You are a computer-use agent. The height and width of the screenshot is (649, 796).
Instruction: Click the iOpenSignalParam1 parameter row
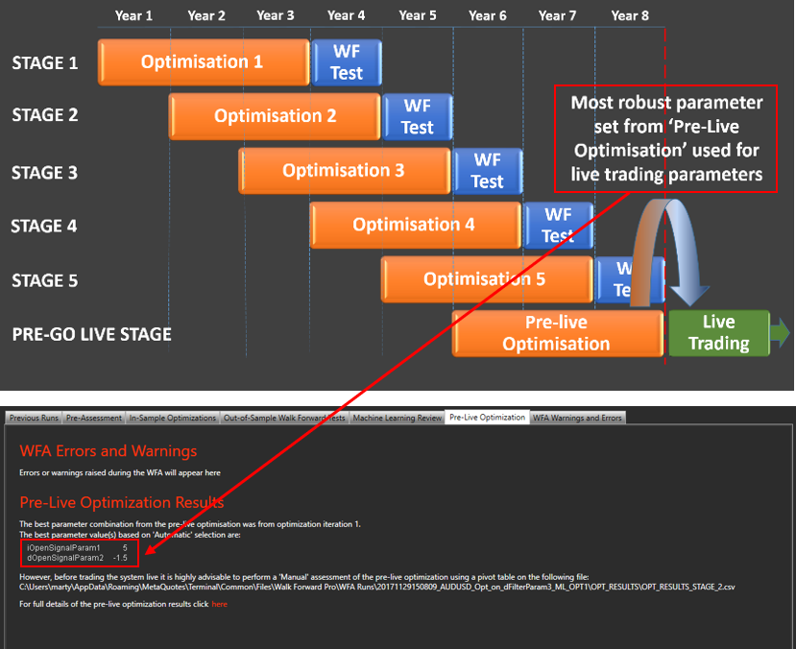point(77,548)
